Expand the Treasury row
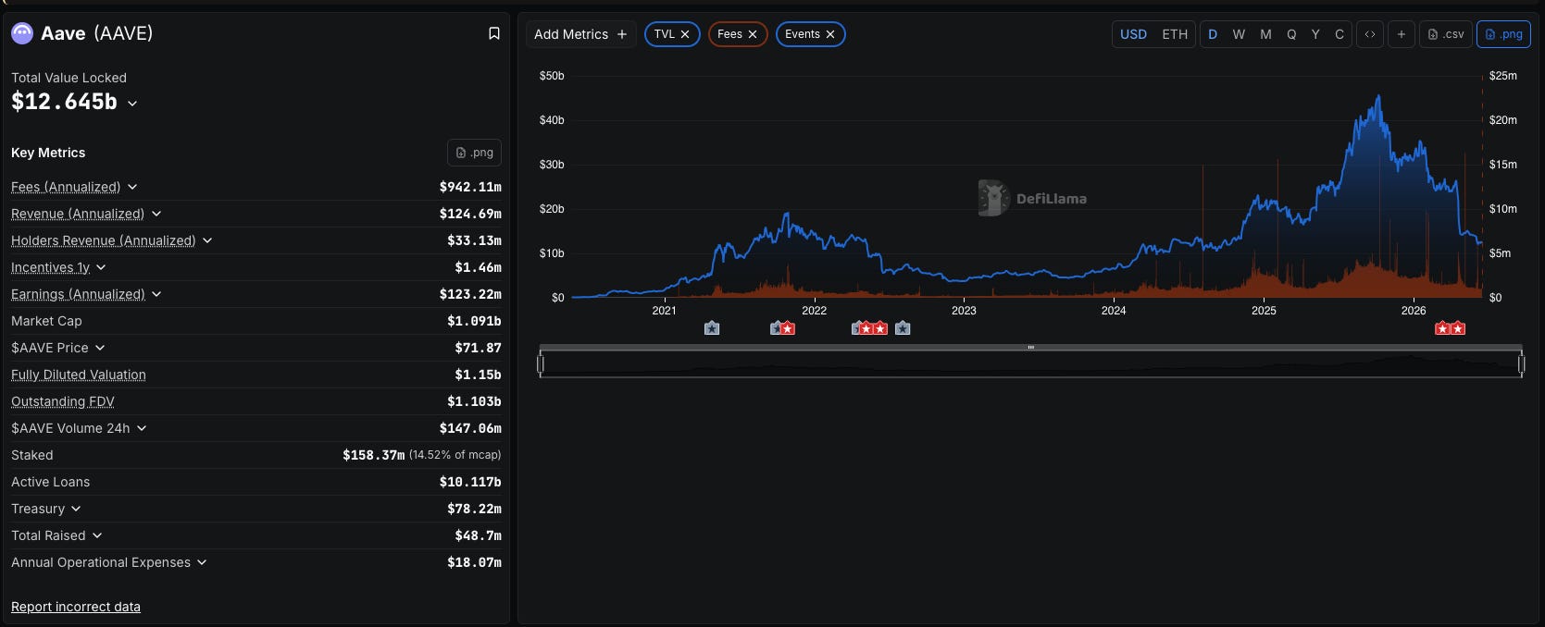 pos(76,509)
